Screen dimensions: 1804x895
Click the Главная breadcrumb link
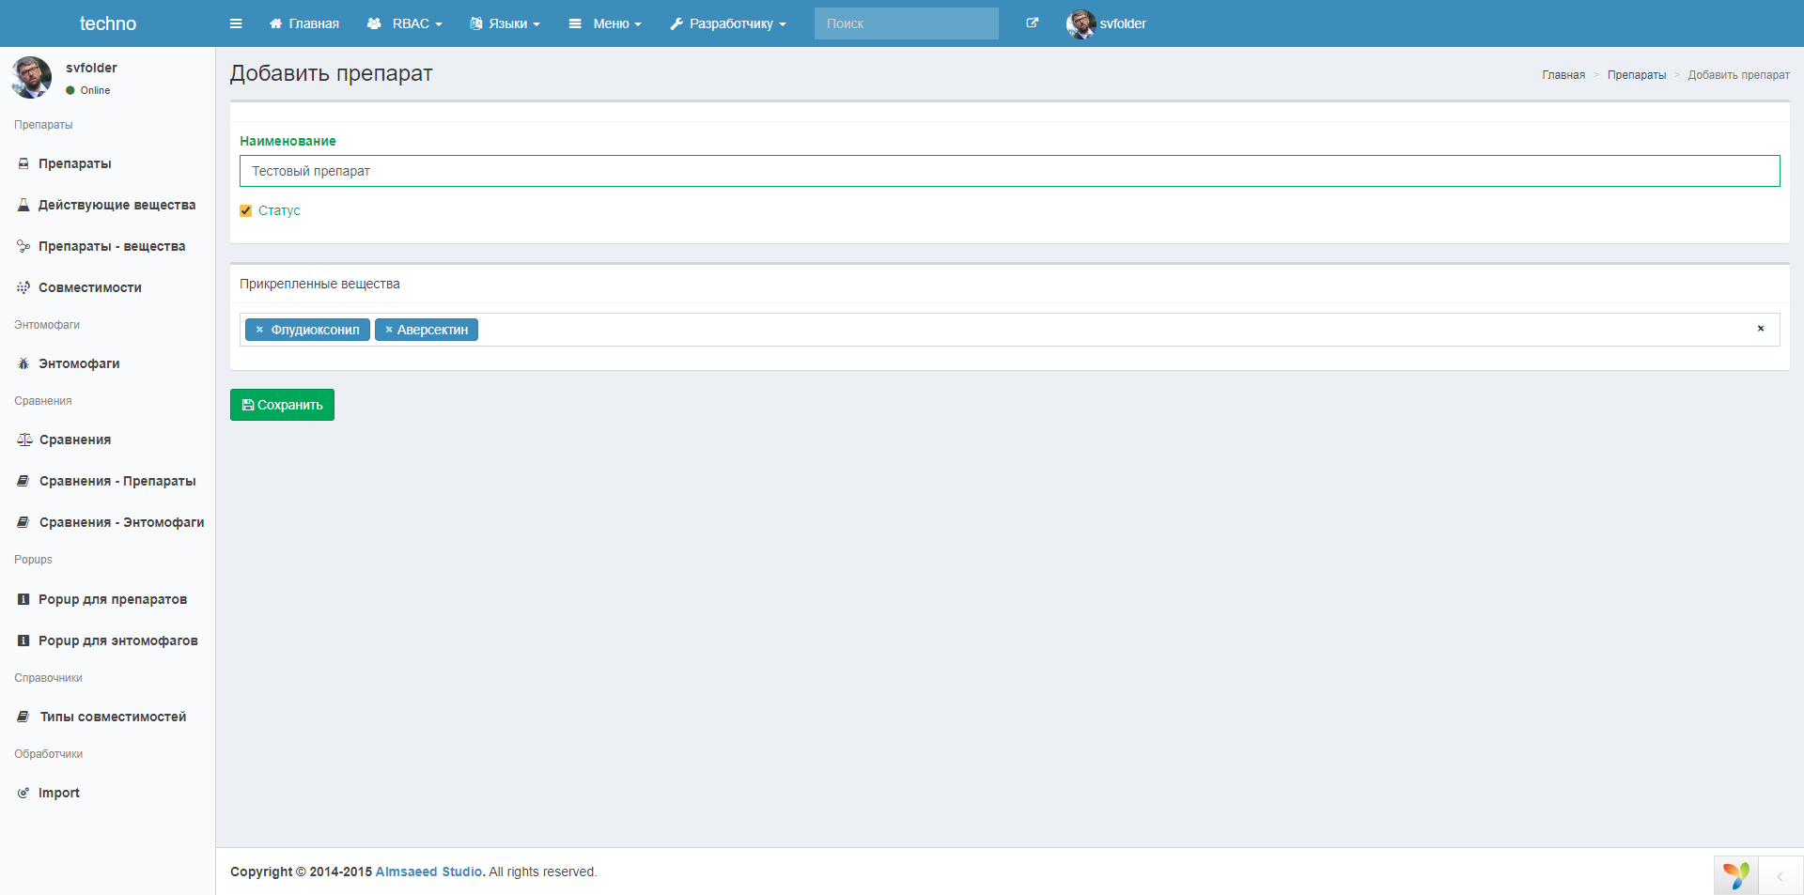1563,75
